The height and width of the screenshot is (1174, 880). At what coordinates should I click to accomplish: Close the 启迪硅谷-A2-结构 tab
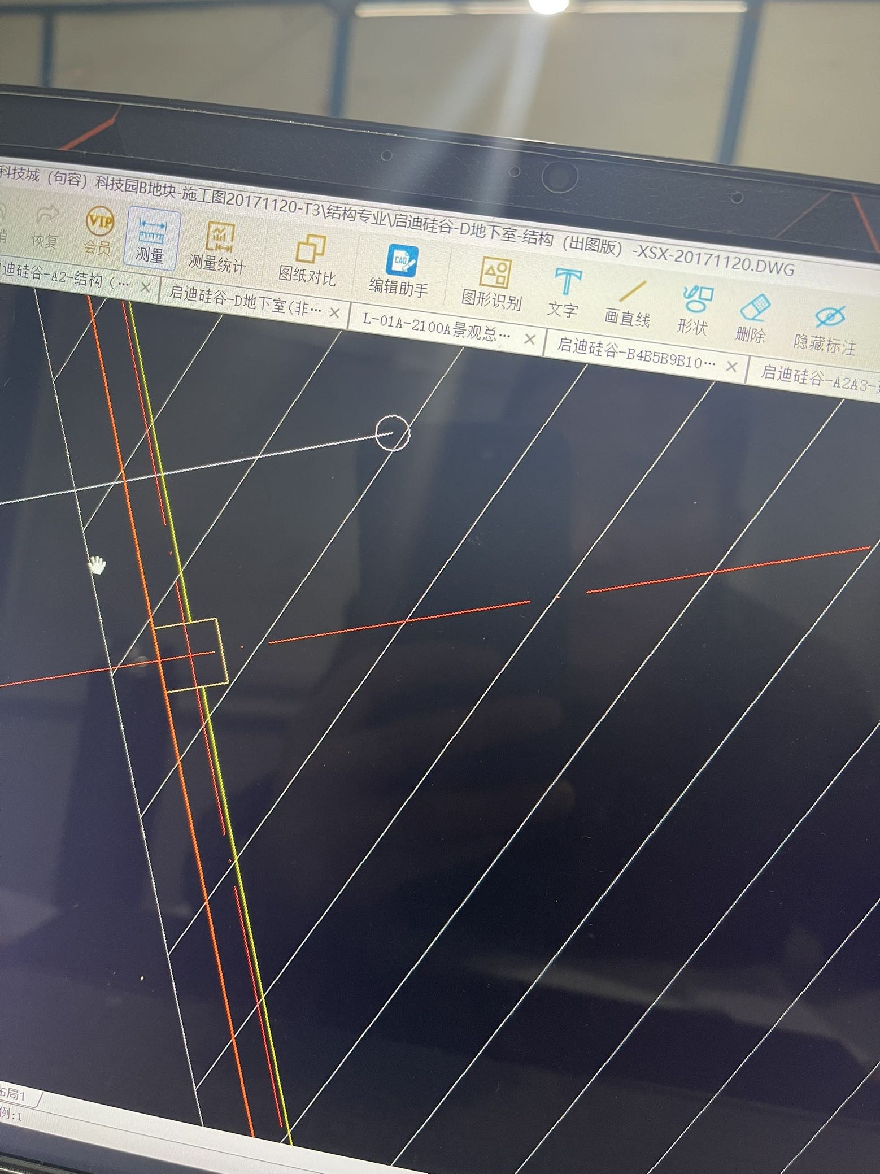(x=146, y=288)
